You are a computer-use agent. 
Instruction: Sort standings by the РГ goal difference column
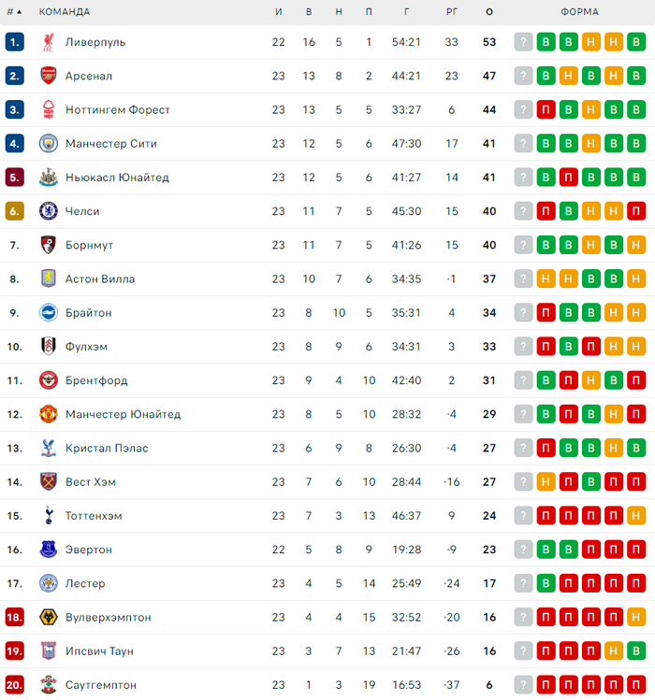[x=452, y=12]
